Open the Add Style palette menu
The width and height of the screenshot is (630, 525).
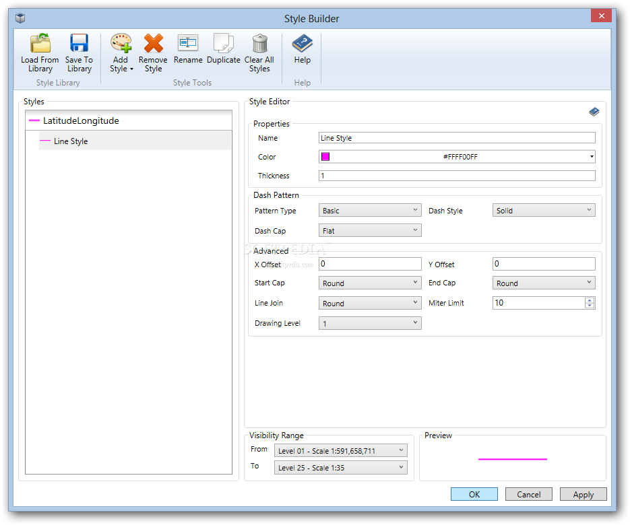(121, 53)
